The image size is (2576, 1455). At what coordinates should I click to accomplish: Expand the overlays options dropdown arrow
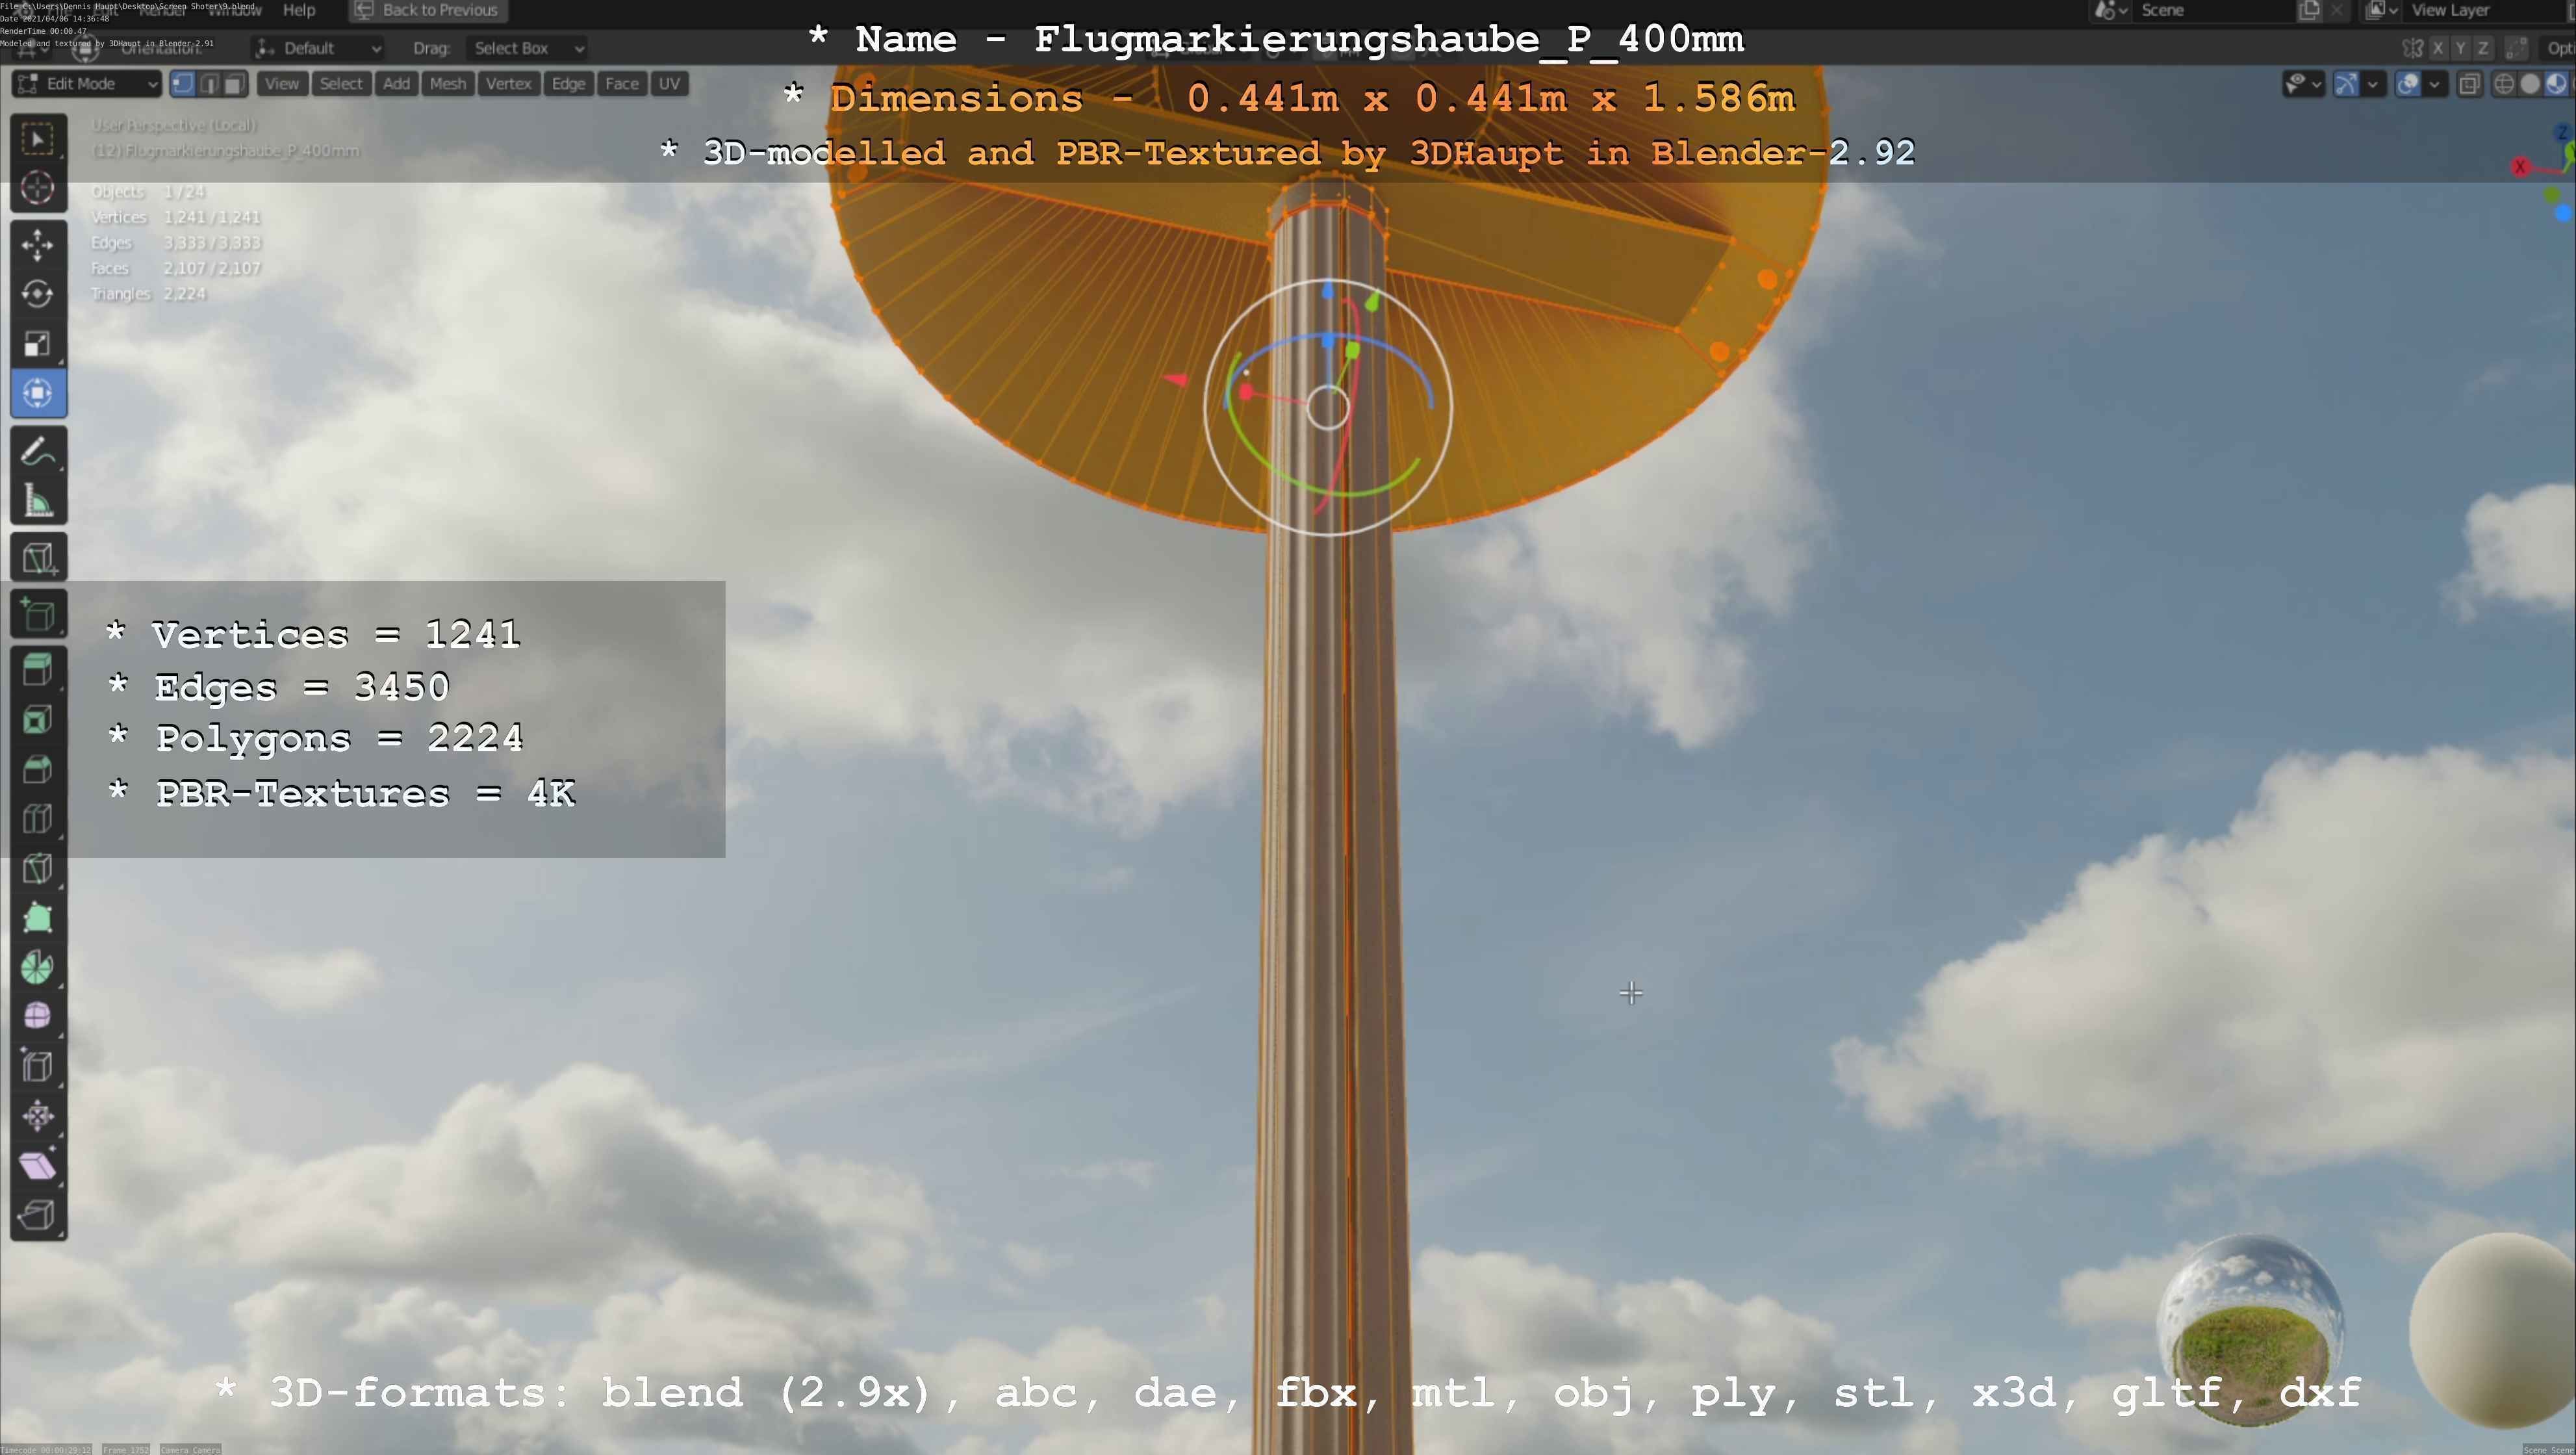point(2434,84)
